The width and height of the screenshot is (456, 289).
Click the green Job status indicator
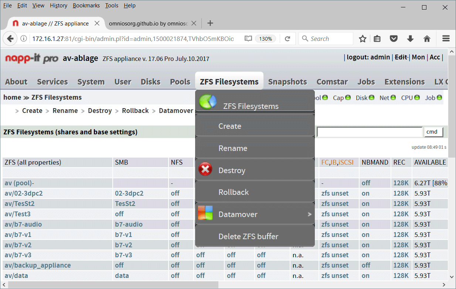point(439,98)
